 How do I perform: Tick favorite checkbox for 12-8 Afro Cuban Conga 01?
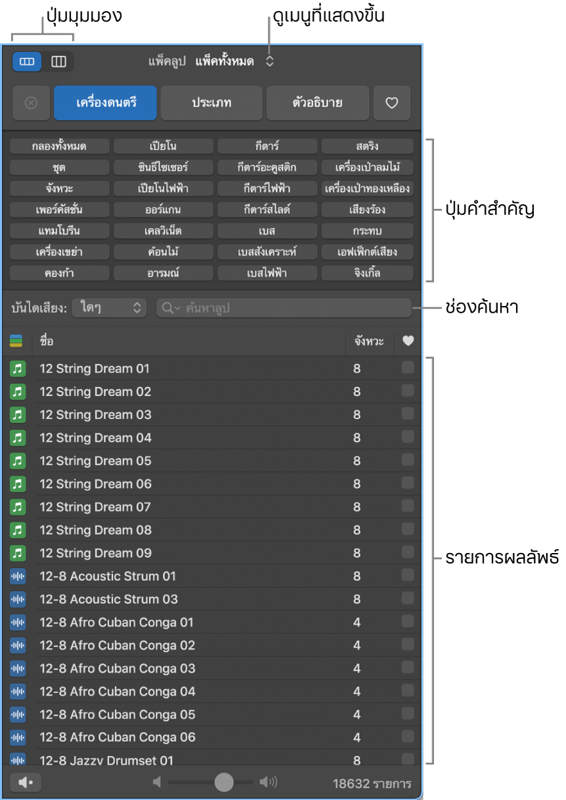408,621
